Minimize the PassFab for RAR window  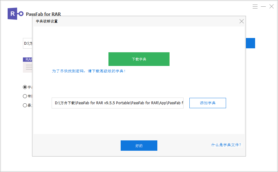[x=263, y=6]
